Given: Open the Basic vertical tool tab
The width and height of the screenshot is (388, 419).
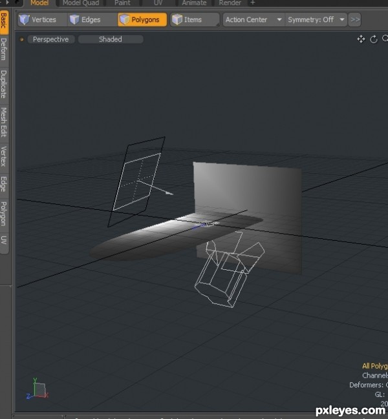Looking at the screenshot, I should [4, 21].
